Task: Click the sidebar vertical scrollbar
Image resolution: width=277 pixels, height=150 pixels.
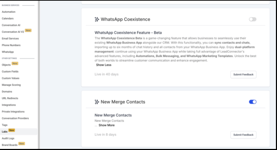Action: (39, 75)
